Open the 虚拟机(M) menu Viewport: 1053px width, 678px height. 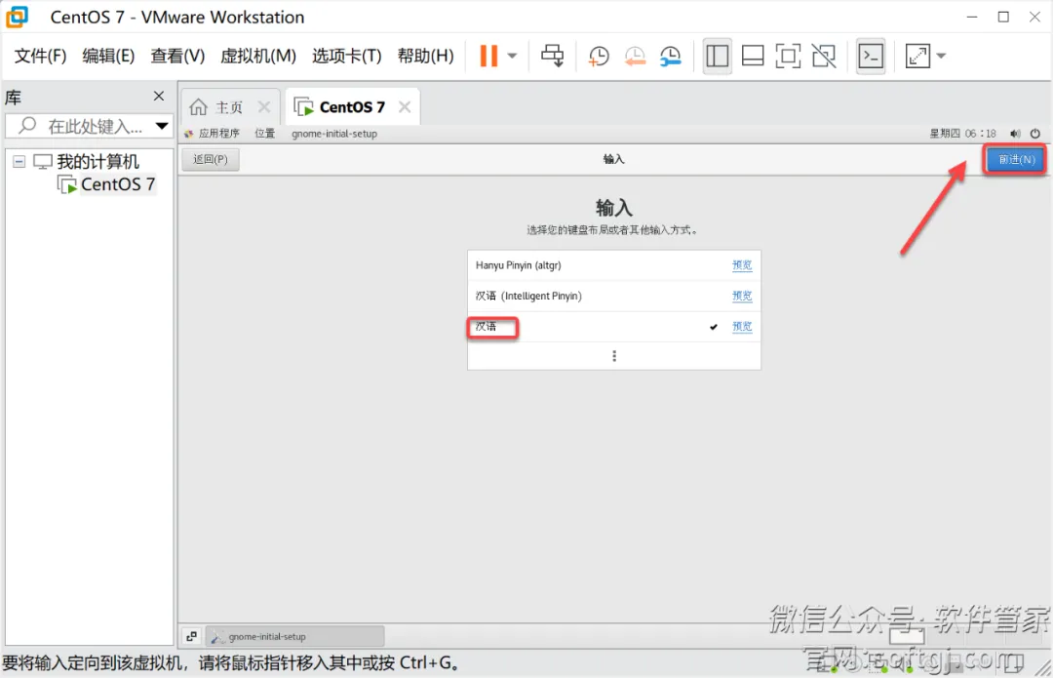[257, 56]
